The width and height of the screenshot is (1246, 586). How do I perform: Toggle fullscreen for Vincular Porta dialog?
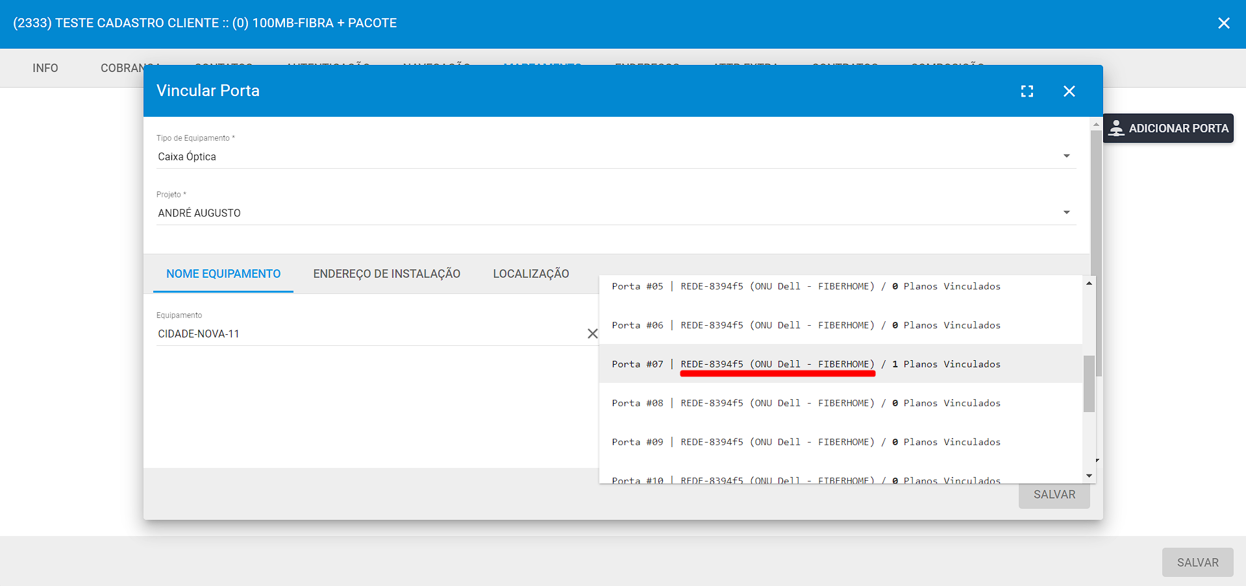point(1027,92)
